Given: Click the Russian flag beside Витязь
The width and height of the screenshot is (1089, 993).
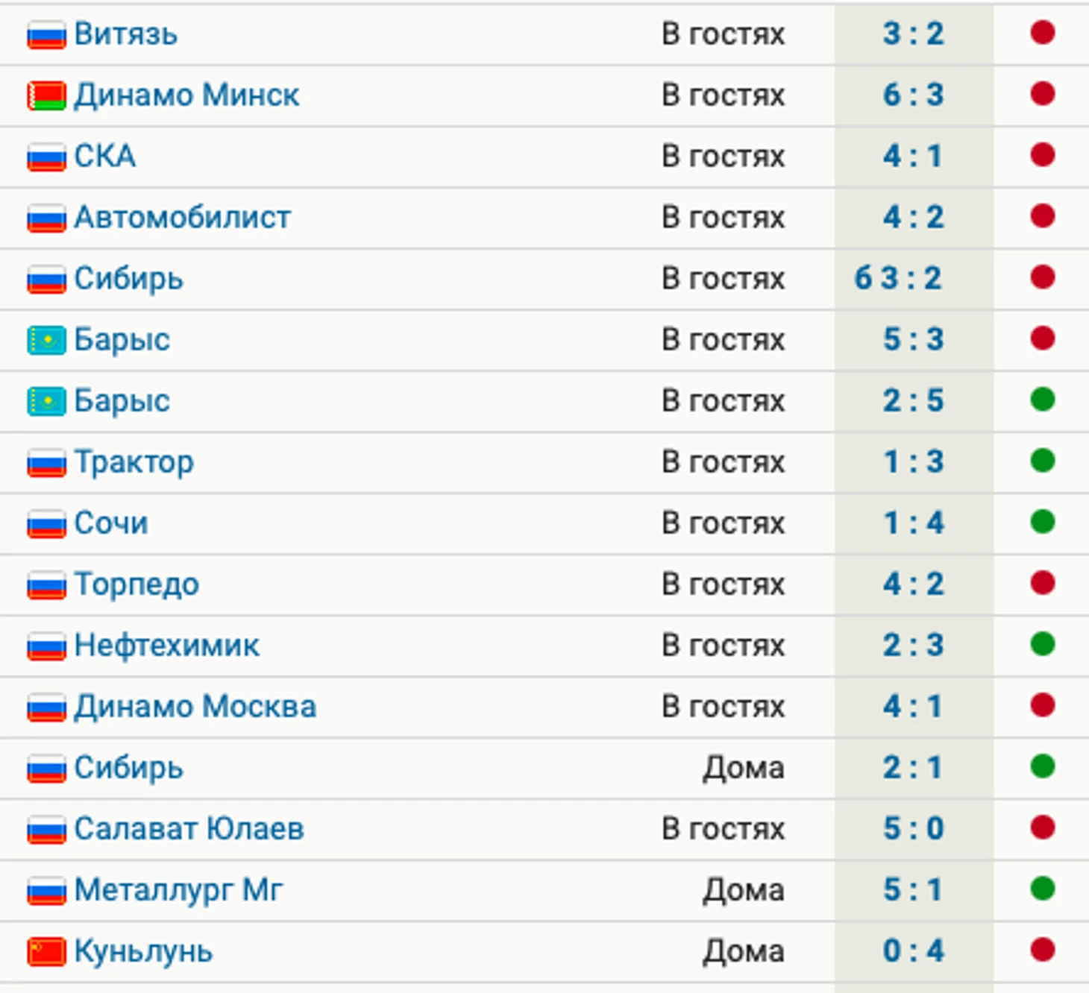Looking at the screenshot, I should tap(46, 35).
